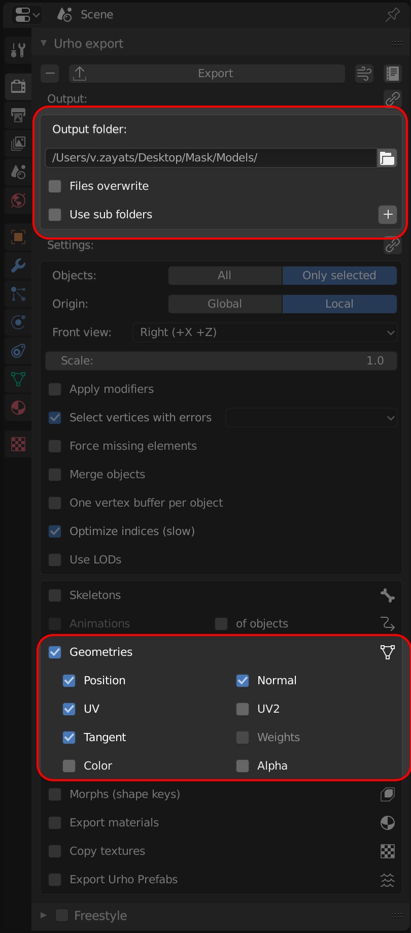Open the Material properties sphere tab
Image resolution: width=411 pixels, height=933 pixels.
point(18,408)
